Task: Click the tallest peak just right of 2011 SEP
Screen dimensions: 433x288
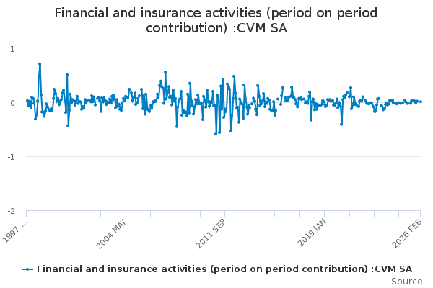Action: (234, 76)
